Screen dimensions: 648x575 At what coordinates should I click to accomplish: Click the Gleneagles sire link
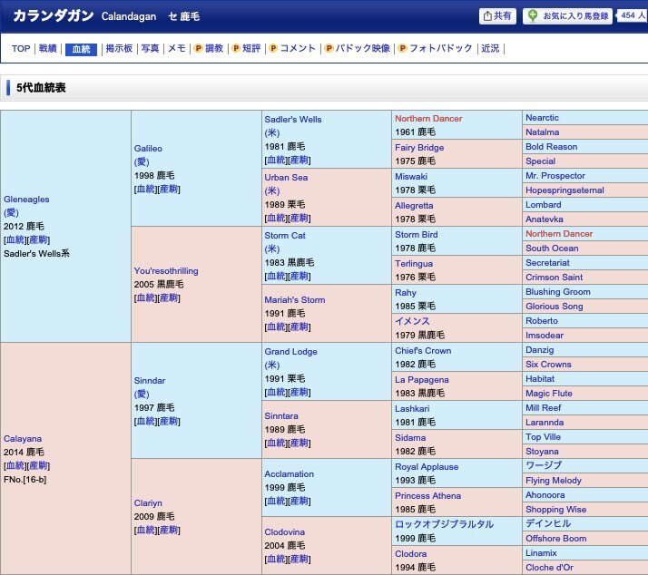point(26,199)
